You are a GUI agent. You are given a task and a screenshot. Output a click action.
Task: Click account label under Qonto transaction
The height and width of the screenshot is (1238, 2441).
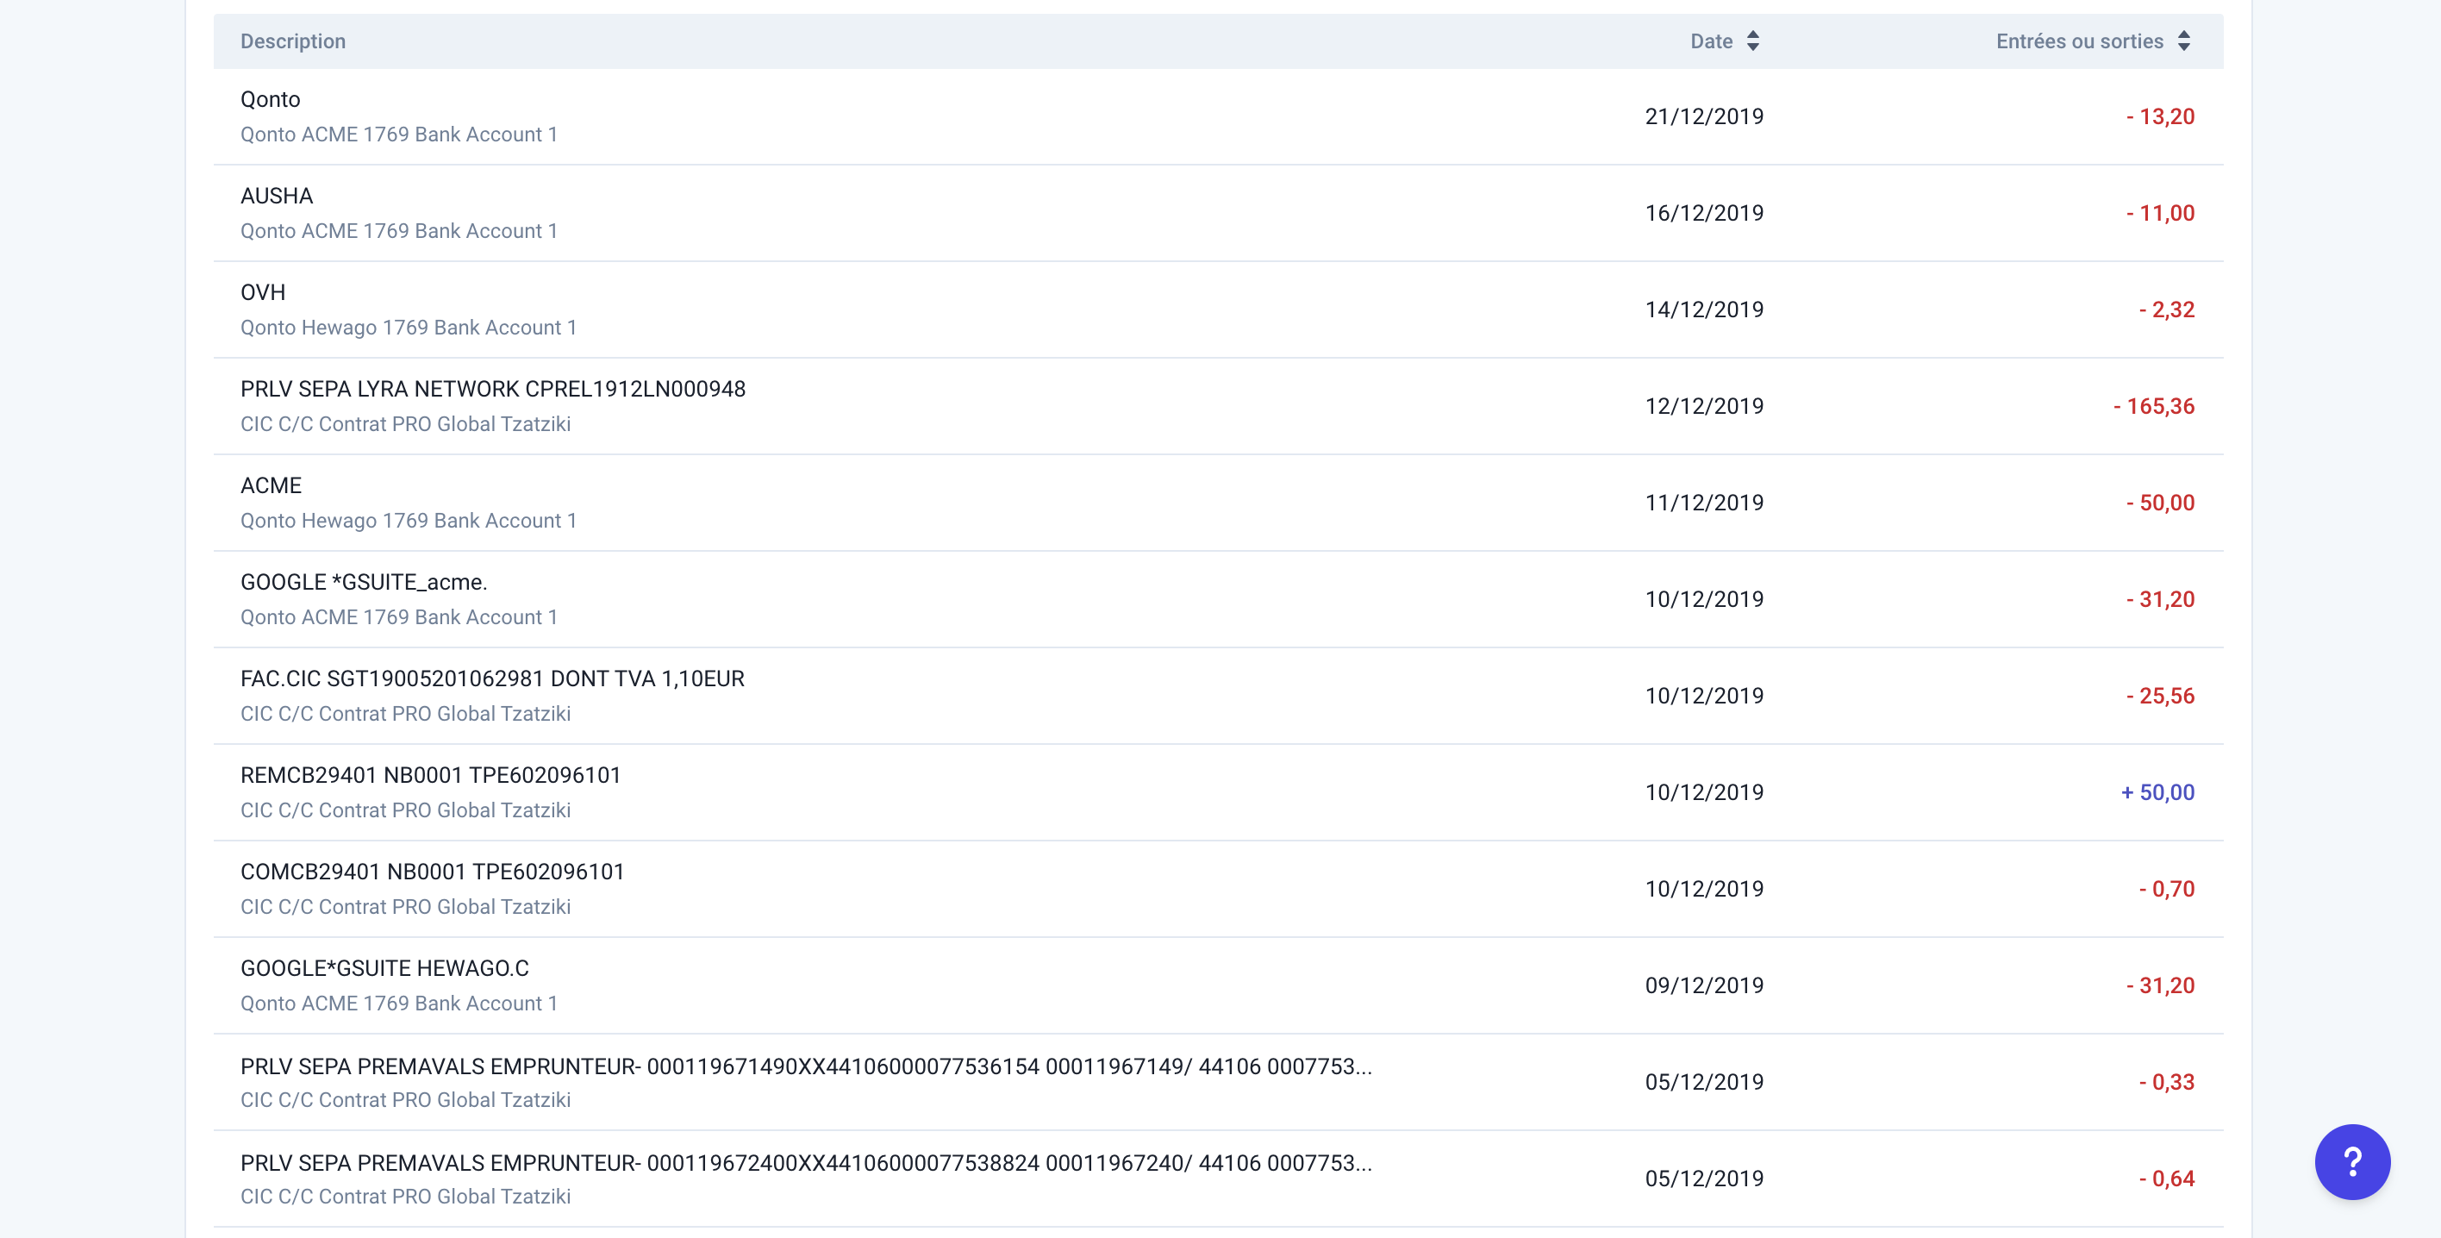point(399,134)
